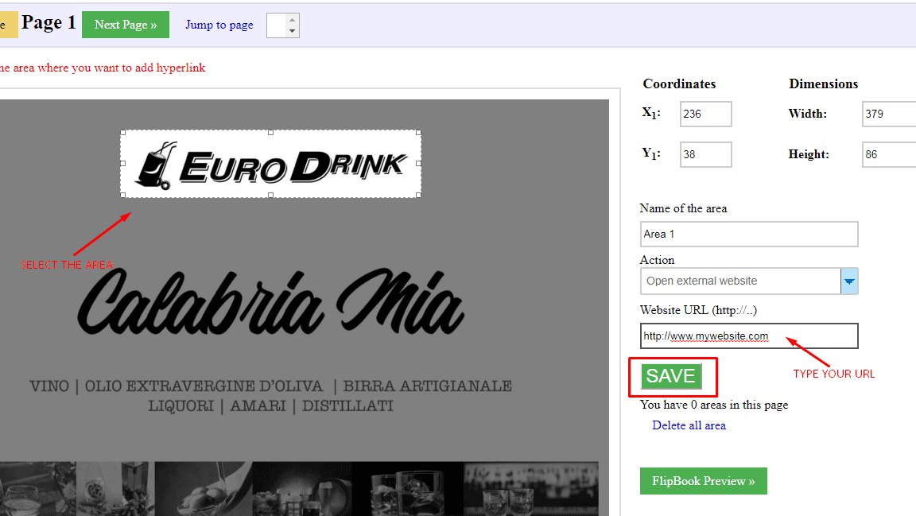Click the Jump to page link
This screenshot has width=916, height=516.
click(x=219, y=25)
